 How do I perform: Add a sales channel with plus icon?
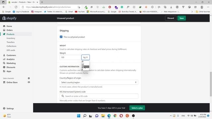point(29,78)
